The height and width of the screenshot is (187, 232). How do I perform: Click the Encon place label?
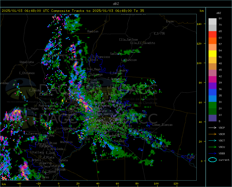click(170, 21)
